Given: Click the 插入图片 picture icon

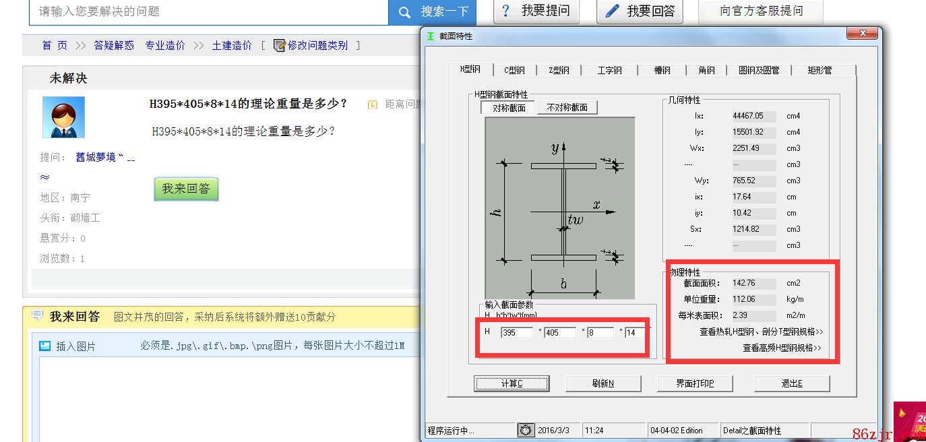Looking at the screenshot, I should click(x=44, y=346).
